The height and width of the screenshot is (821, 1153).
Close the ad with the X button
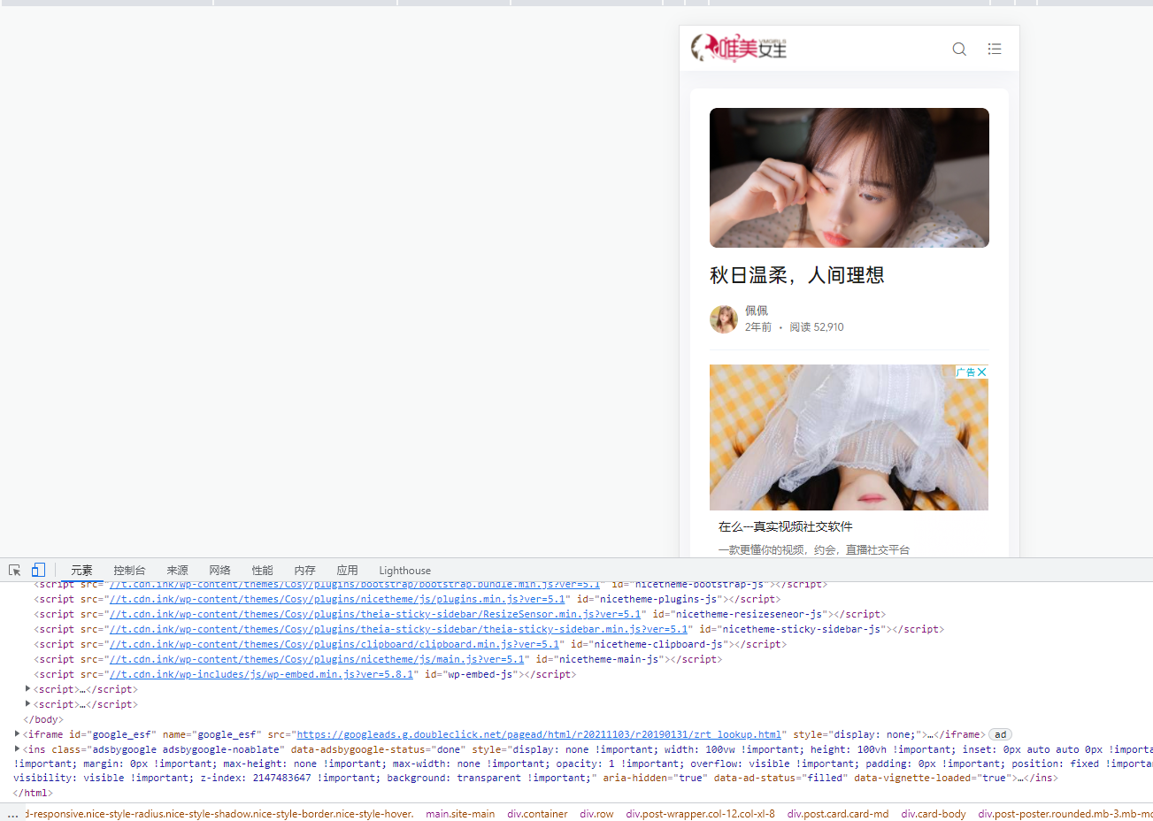pos(984,372)
